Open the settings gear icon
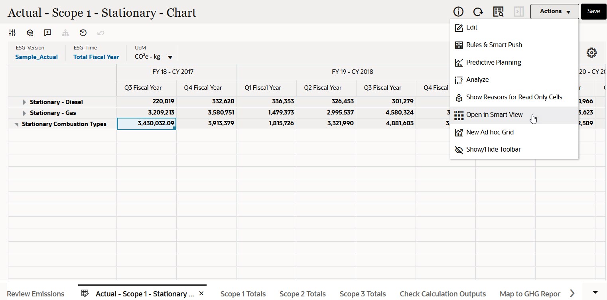Screen dimensions: 607x300 click(591, 53)
